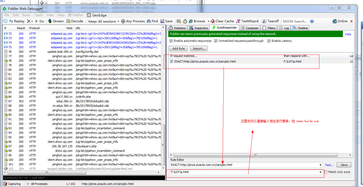Click the Rule Editor Save button
This screenshot has width=363, height=187.
coord(344,165)
